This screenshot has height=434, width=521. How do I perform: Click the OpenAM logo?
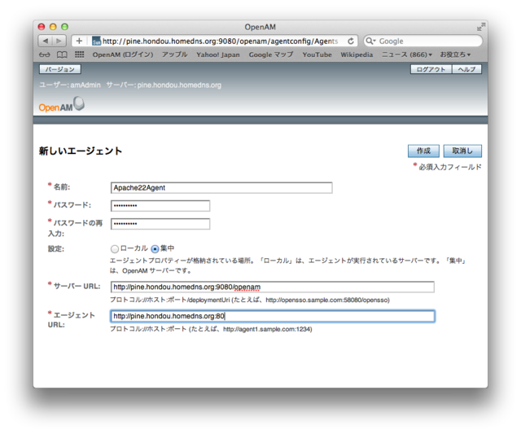click(61, 105)
